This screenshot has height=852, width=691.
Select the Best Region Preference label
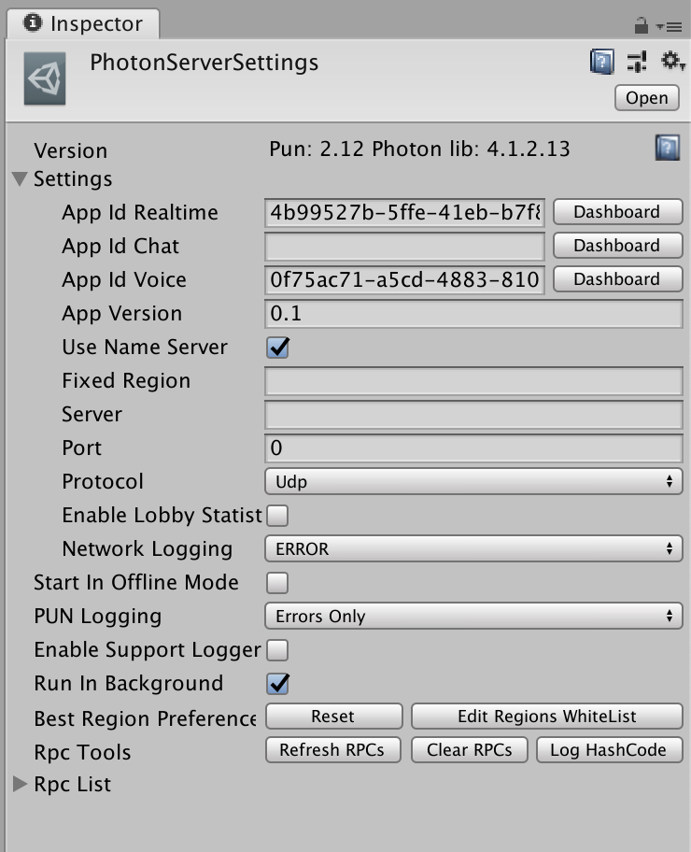click(145, 718)
